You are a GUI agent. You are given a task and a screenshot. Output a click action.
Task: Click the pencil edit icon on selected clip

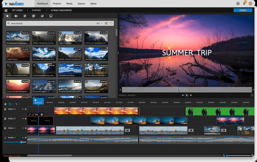[30, 114]
